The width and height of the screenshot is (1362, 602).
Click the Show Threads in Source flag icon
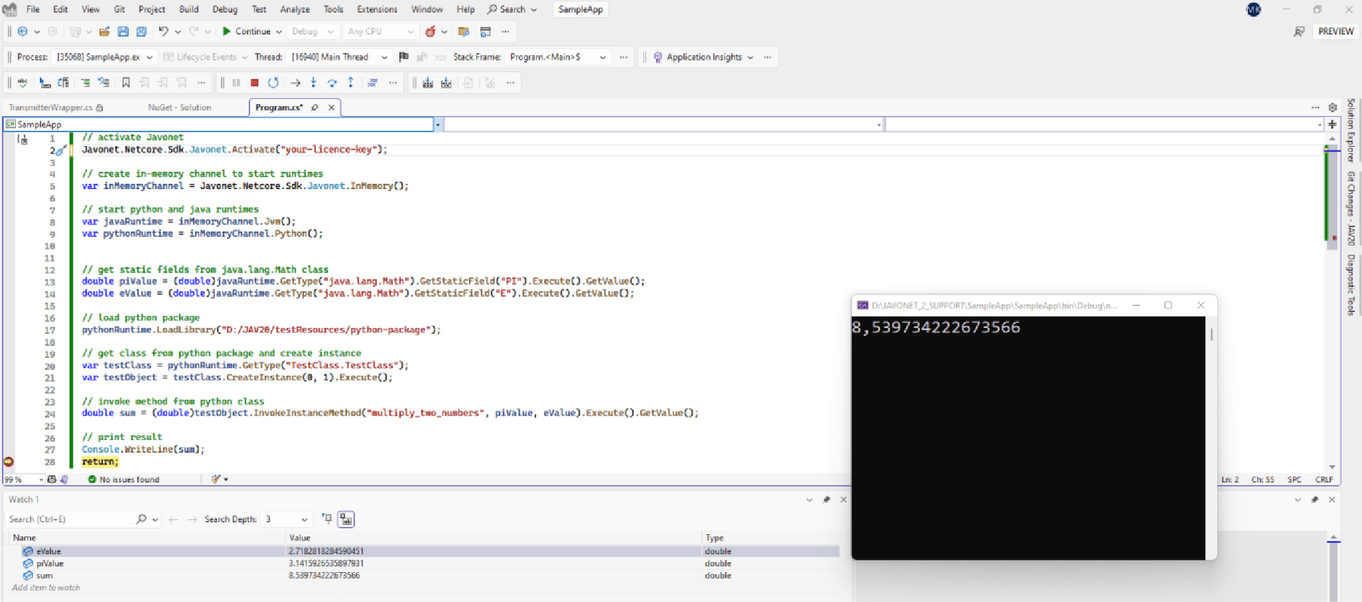403,57
